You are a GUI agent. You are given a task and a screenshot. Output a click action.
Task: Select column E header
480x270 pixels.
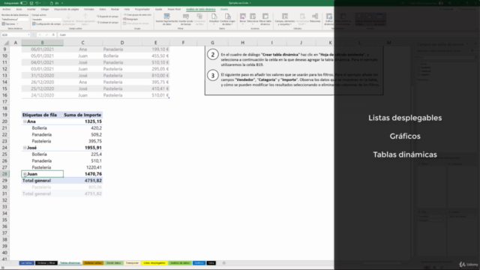[x=155, y=43]
